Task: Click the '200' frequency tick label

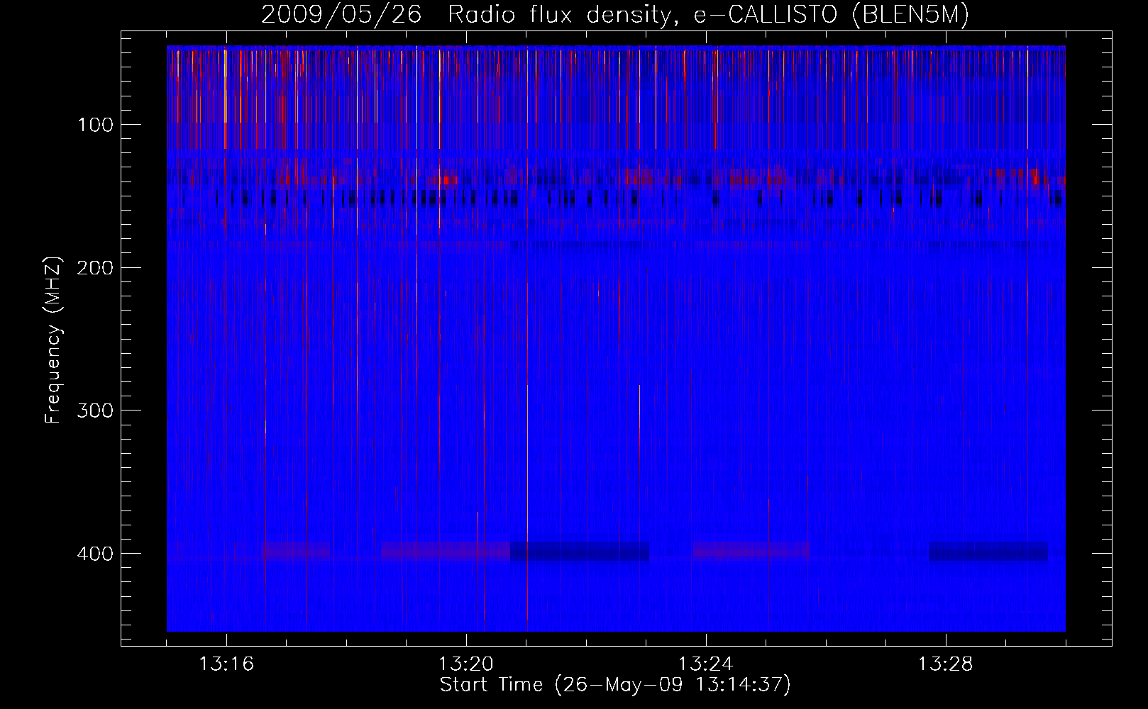Action: coord(96,268)
